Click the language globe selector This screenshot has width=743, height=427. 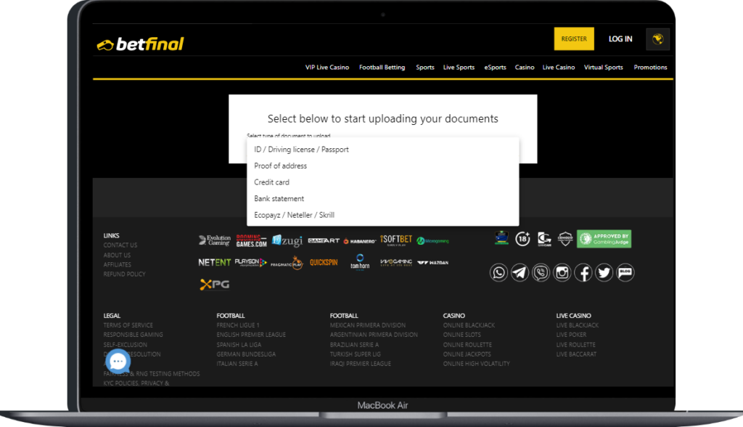click(x=657, y=39)
